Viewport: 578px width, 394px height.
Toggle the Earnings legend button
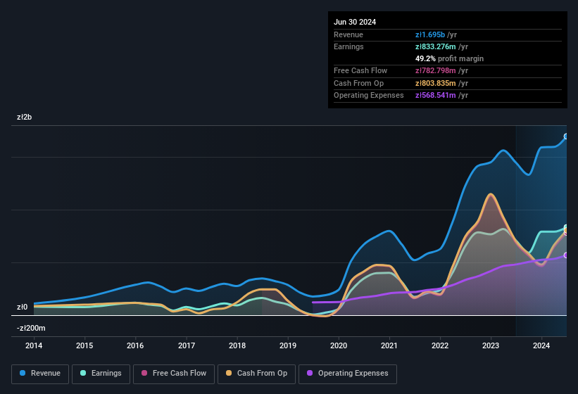[x=101, y=374]
